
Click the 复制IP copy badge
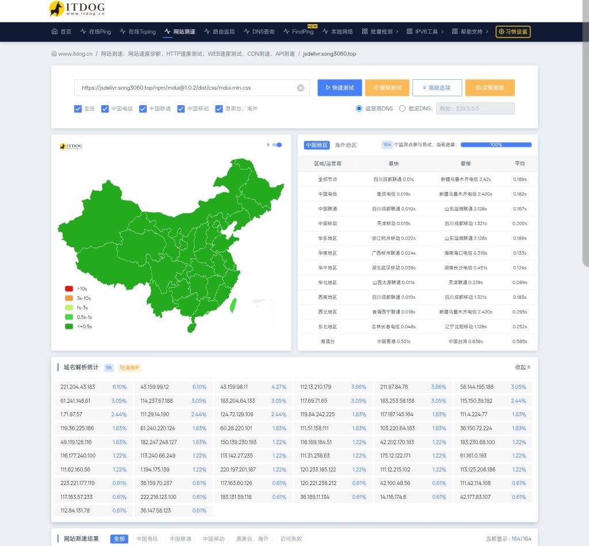(x=129, y=367)
